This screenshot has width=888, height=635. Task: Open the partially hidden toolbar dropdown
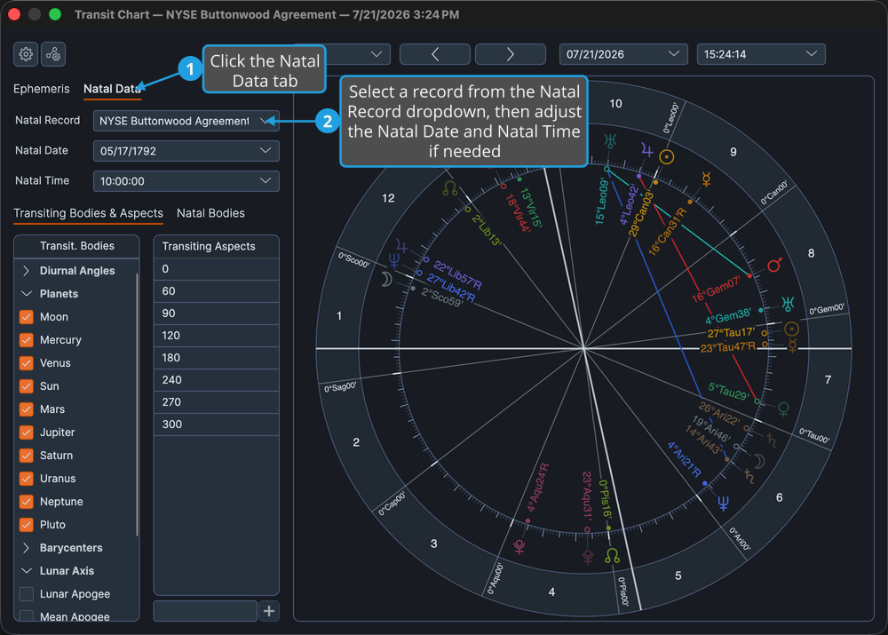tap(359, 54)
